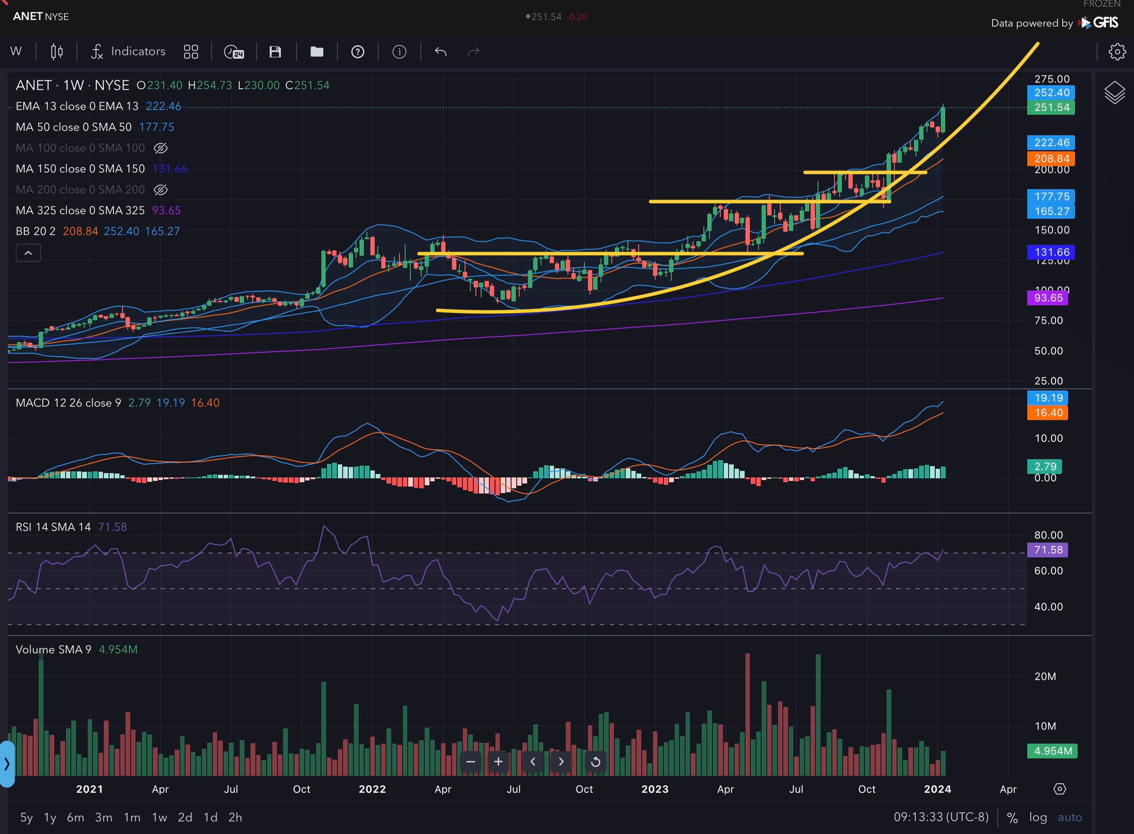Screen dimensions: 1134x834
Task: Select Volume SMA 9 legend
Action: point(76,650)
